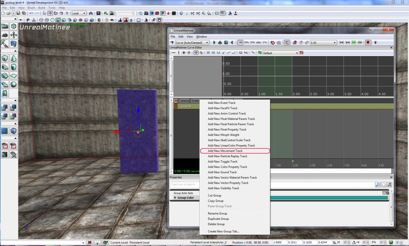The height and width of the screenshot is (246, 409).
Task: Select the Sphere brush builder
Action: coord(14,84)
